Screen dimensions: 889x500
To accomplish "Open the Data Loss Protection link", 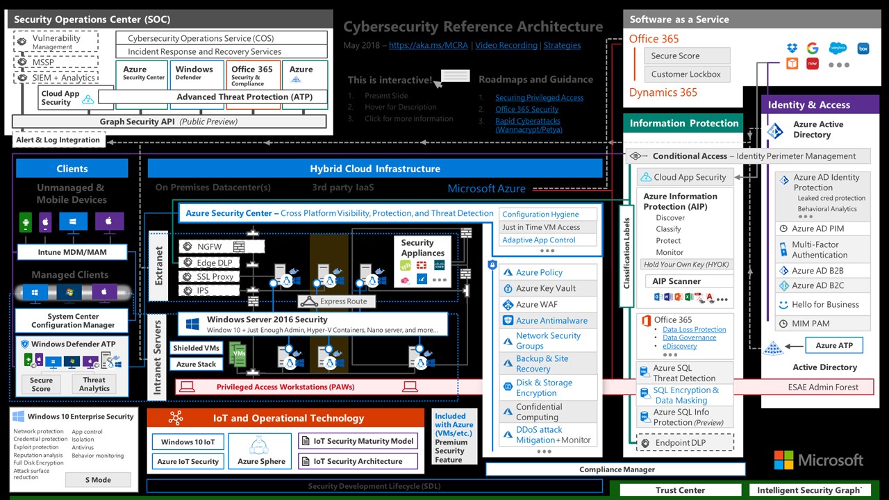I will point(694,330).
